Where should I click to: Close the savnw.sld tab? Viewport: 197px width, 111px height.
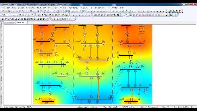pos(26,22)
